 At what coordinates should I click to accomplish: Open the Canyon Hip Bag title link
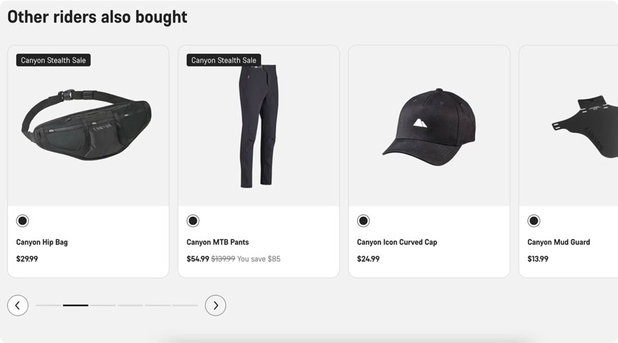click(42, 242)
